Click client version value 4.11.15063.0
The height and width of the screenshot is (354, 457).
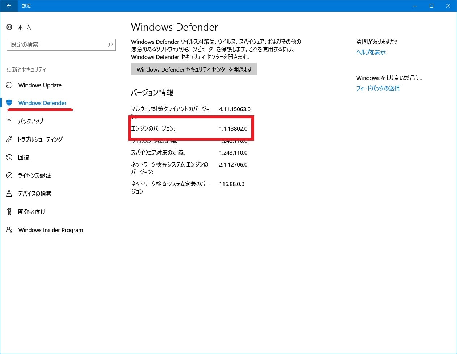click(x=235, y=109)
